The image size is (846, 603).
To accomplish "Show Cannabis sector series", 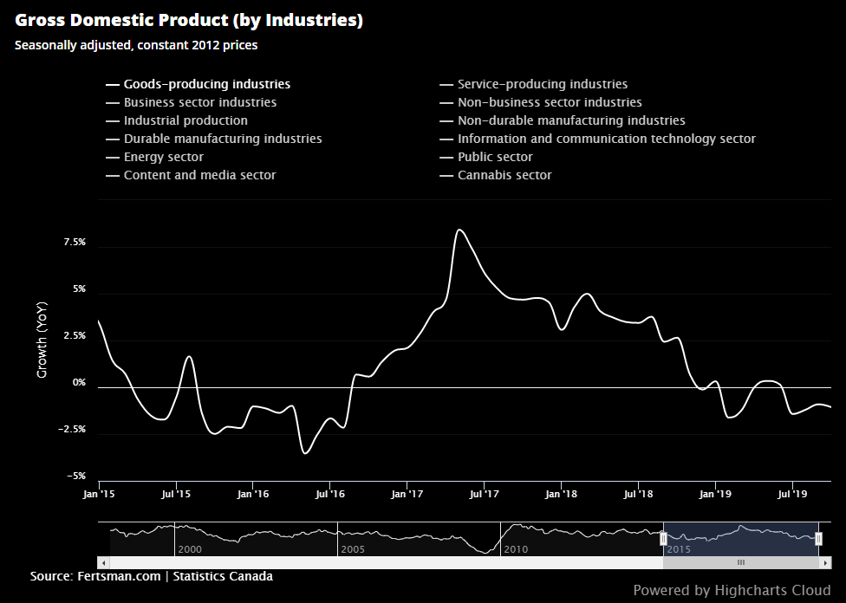I will click(x=496, y=175).
